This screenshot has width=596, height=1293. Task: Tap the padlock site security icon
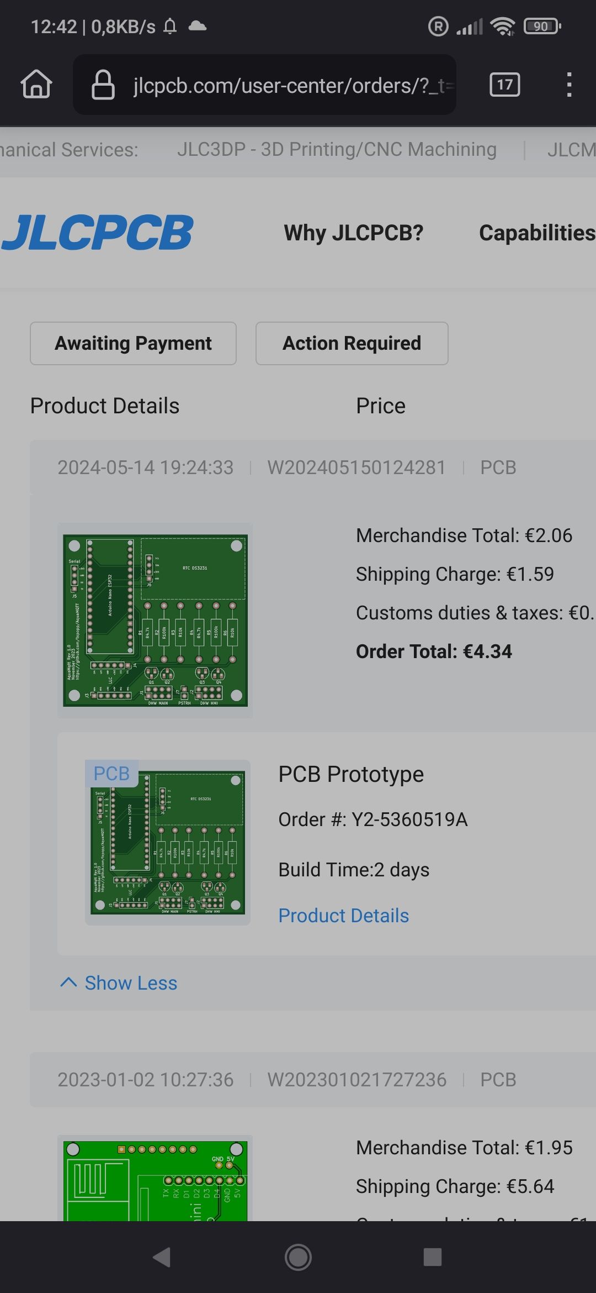pos(103,85)
